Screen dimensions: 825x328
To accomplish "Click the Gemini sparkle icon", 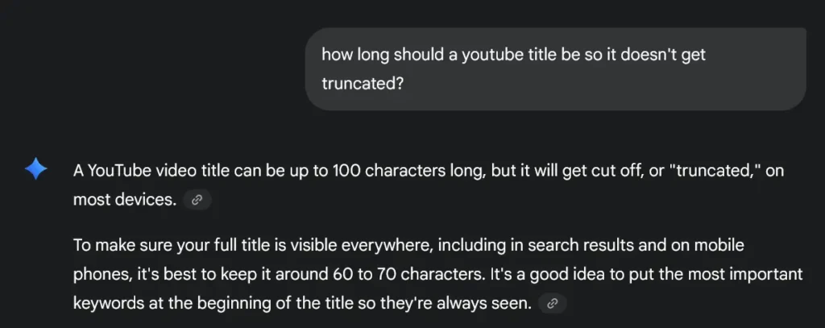I will 35,171.
